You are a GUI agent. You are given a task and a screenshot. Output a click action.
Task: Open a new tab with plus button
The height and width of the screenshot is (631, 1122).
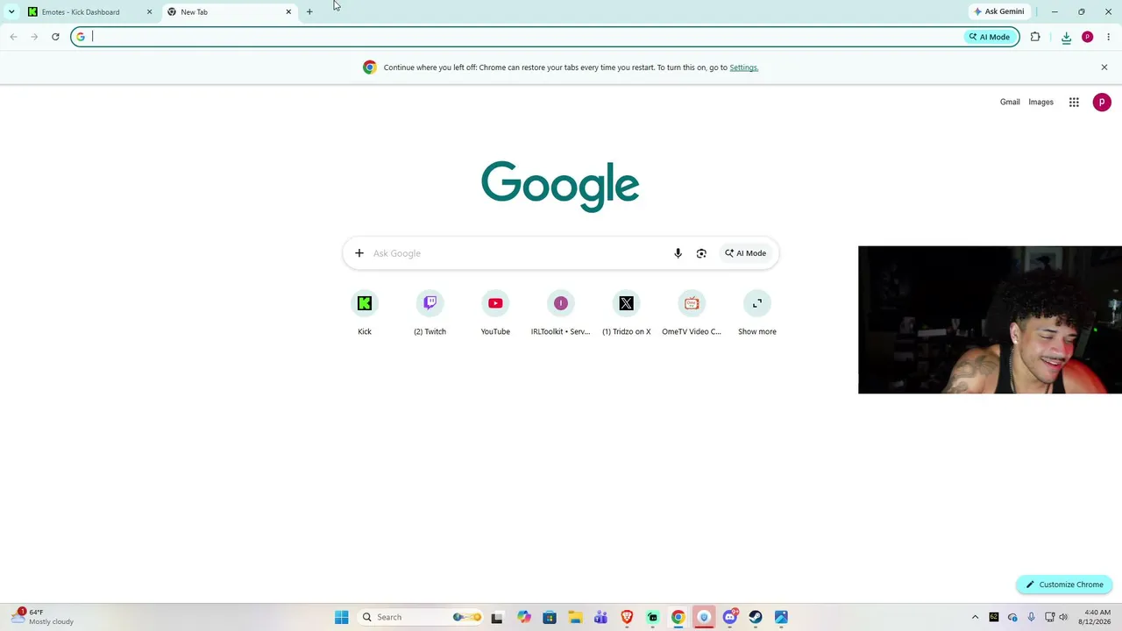309,12
